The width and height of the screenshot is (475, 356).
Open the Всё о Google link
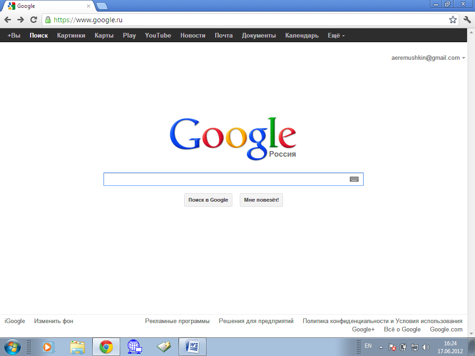point(402,330)
